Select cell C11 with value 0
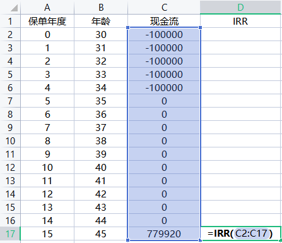The width and height of the screenshot is (282, 243). [164, 154]
